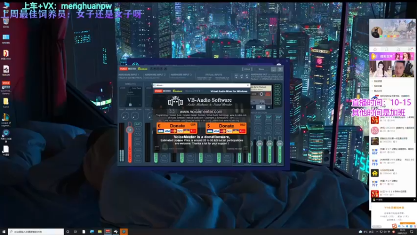The width and height of the screenshot is (417, 235).
Task: Click user avatar in YY panel
Action: point(376,32)
